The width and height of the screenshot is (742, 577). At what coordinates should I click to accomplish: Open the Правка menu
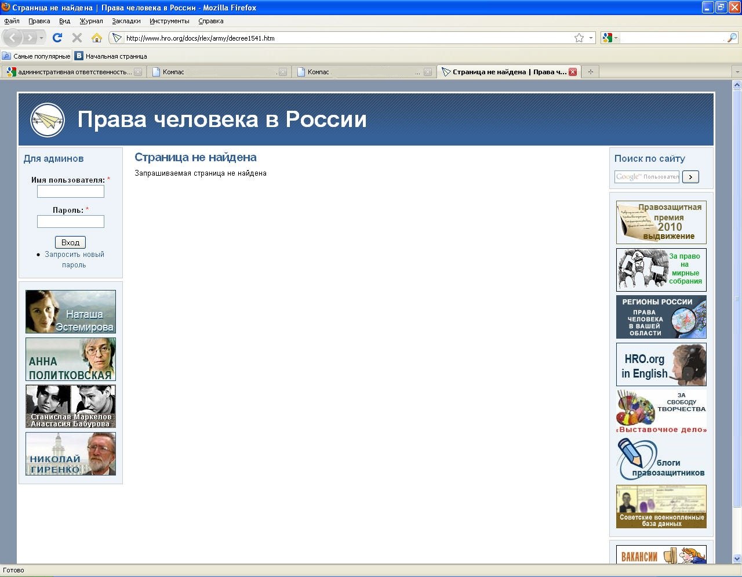(39, 21)
